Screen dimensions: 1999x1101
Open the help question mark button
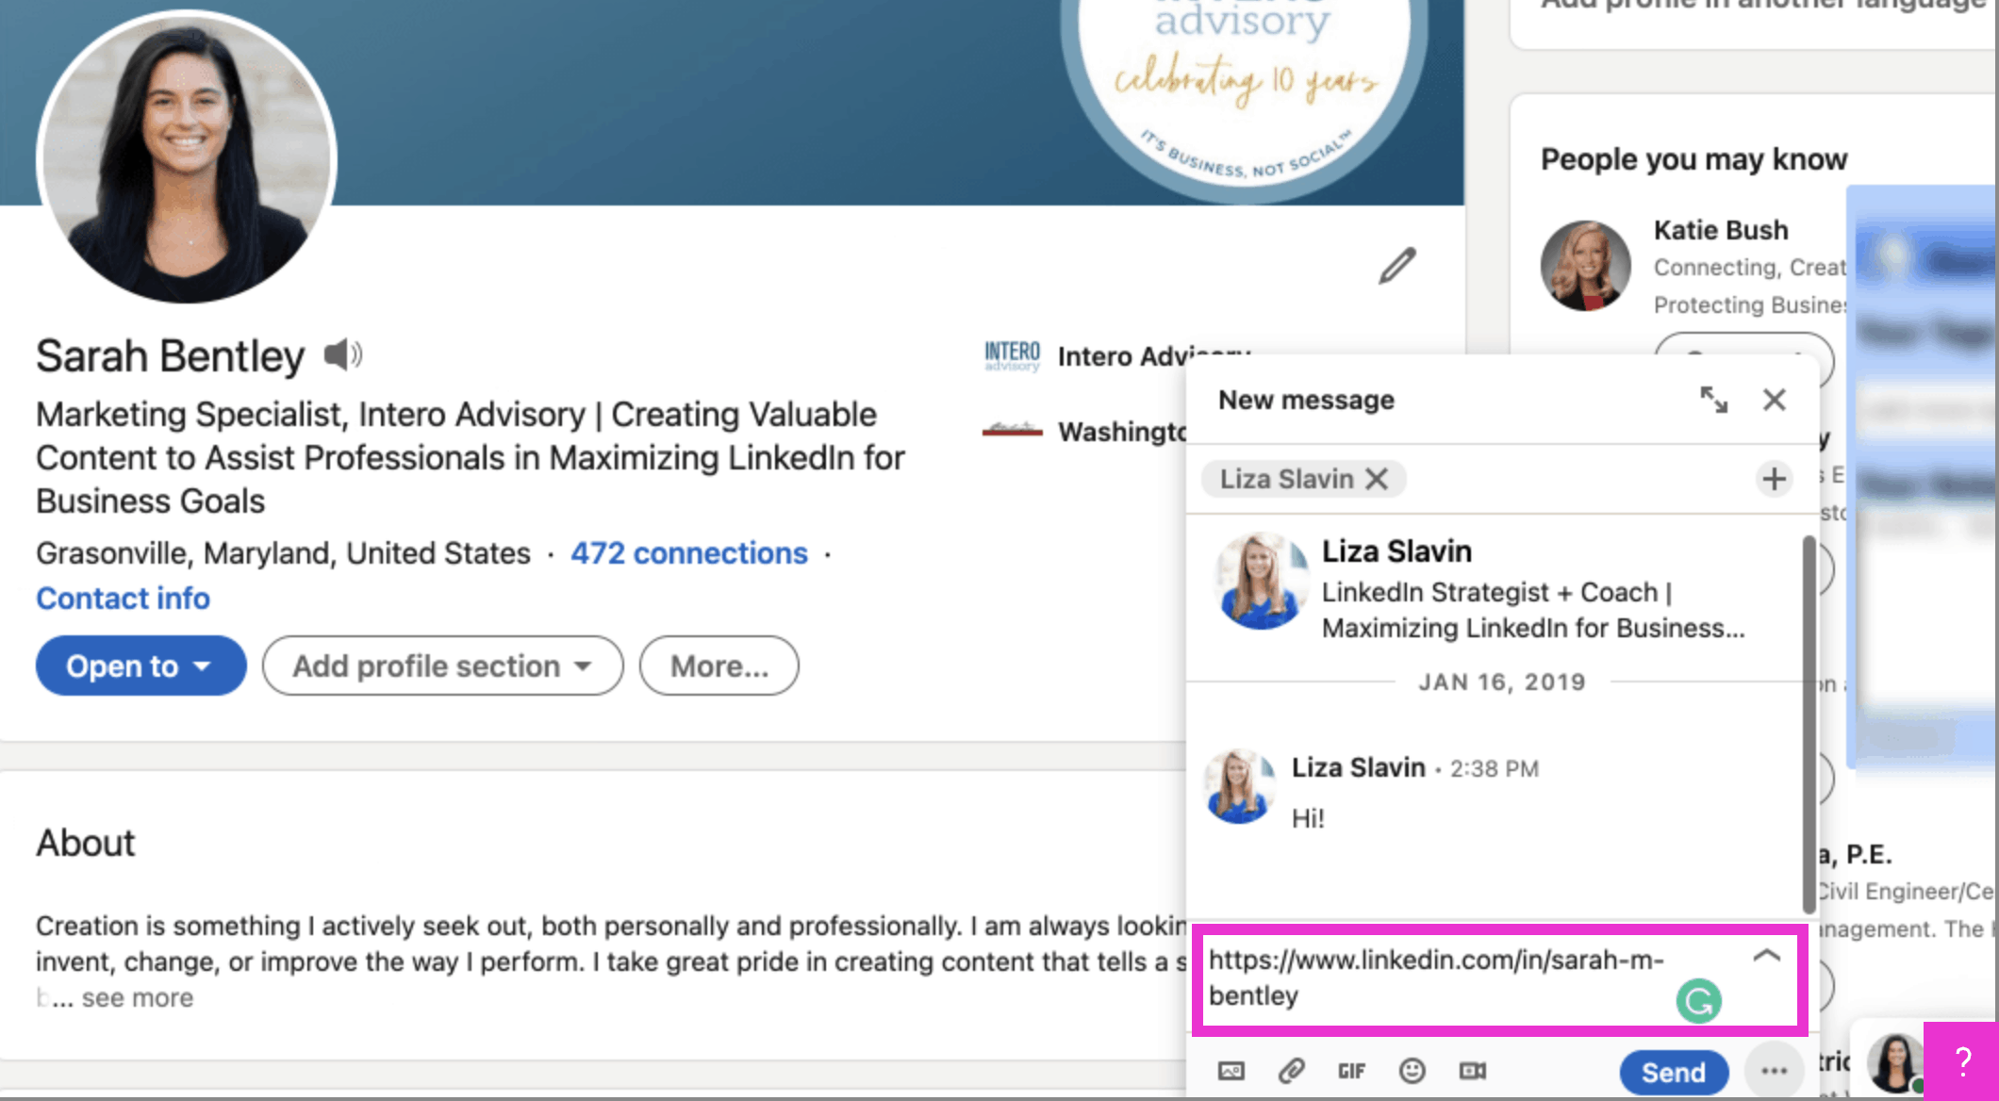click(1961, 1061)
